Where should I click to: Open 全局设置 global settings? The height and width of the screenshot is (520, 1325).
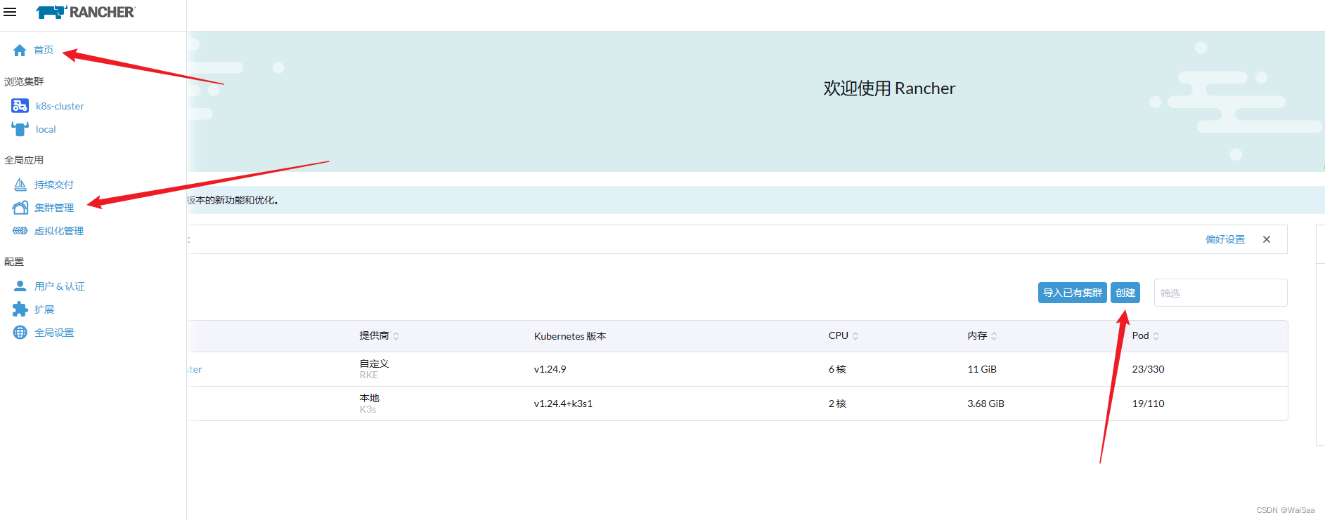pyautogui.click(x=54, y=333)
